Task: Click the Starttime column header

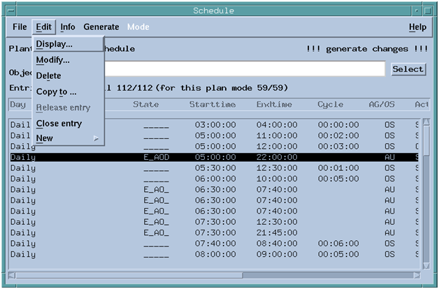Action: coord(212,105)
